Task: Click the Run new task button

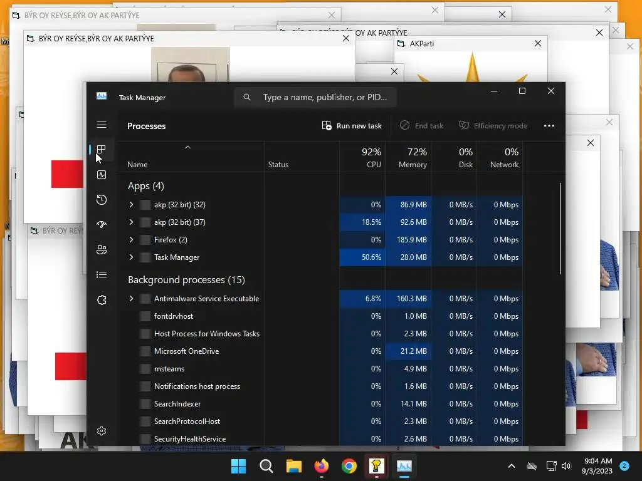Action: [352, 125]
